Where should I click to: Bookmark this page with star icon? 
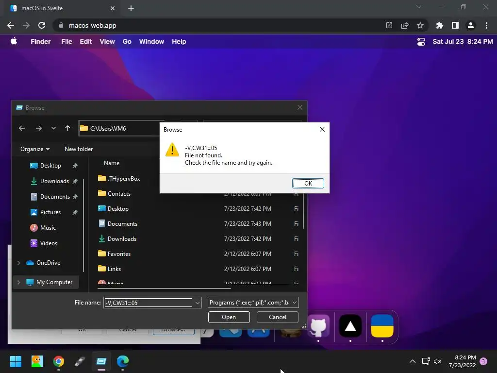(x=420, y=25)
